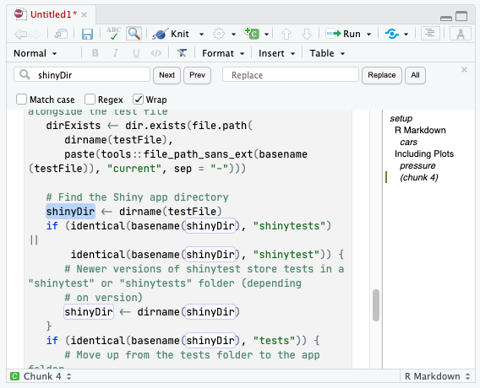Maximize the editor pane
The width and height of the screenshot is (480, 388).
click(461, 16)
